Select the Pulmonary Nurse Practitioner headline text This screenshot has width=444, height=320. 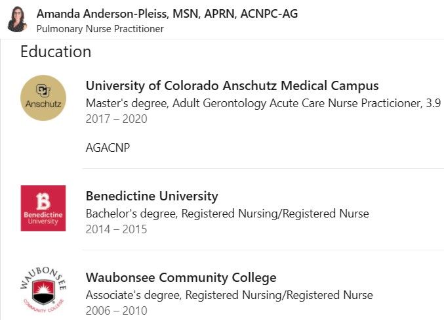click(x=100, y=29)
